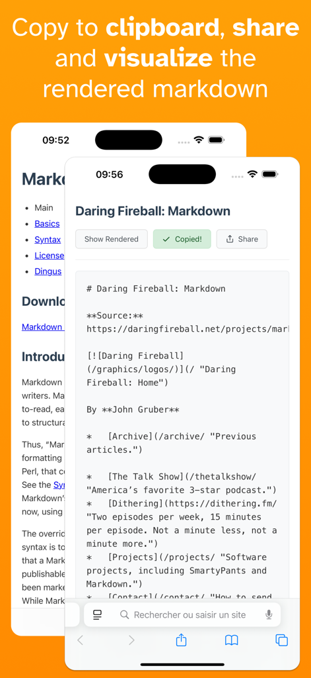Tap 'https://daringfireball.net/projects' URL line
311x678 pixels.
point(188,329)
